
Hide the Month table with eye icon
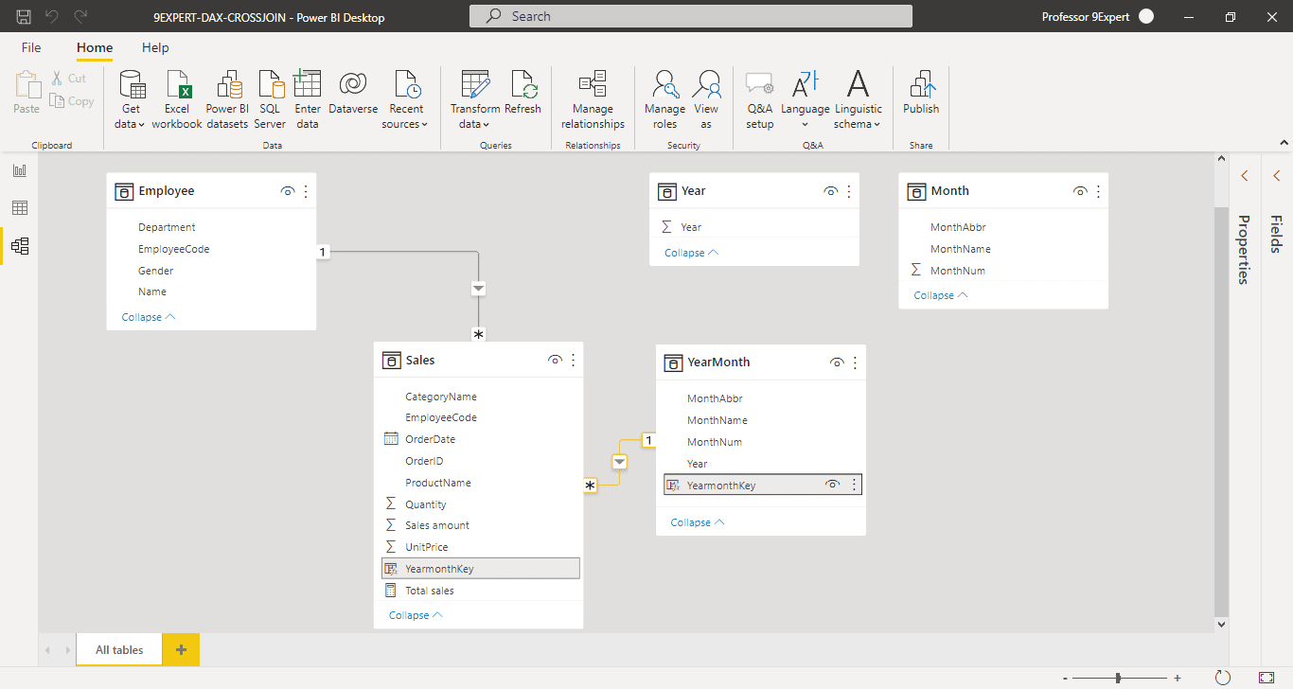point(1080,191)
